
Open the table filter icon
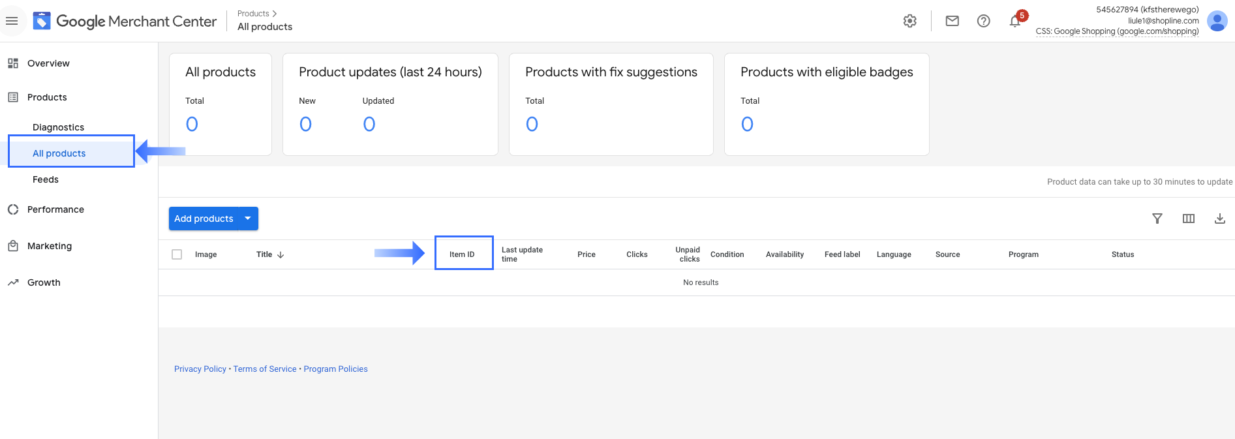(1157, 219)
